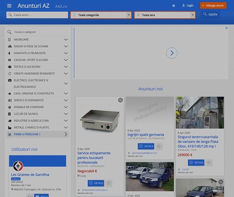Favorite the Service echipamente listing star
The height and width of the screenshot is (197, 234).
[109, 183]
